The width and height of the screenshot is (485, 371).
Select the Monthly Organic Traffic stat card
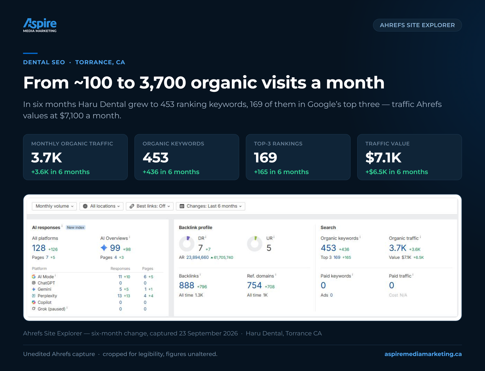point(75,157)
